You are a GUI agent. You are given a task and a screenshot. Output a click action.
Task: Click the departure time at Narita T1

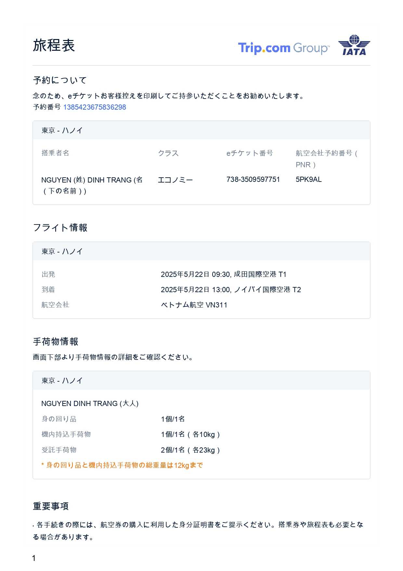coord(223,274)
